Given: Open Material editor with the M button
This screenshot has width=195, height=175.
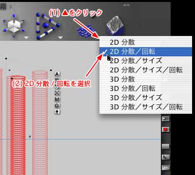Looking at the screenshot, I should click(x=57, y=99).
